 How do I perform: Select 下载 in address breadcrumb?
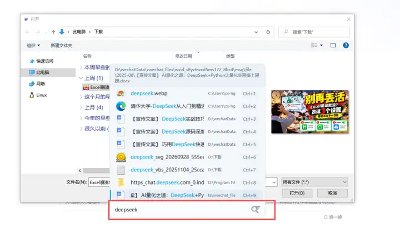click(98, 32)
